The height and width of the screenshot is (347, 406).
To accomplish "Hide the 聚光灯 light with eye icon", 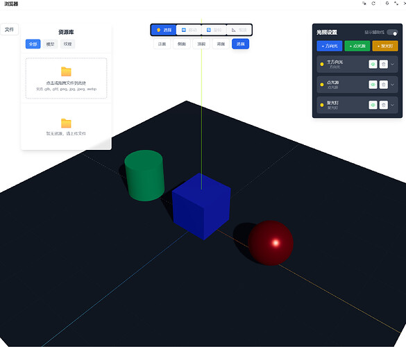I will (x=373, y=105).
